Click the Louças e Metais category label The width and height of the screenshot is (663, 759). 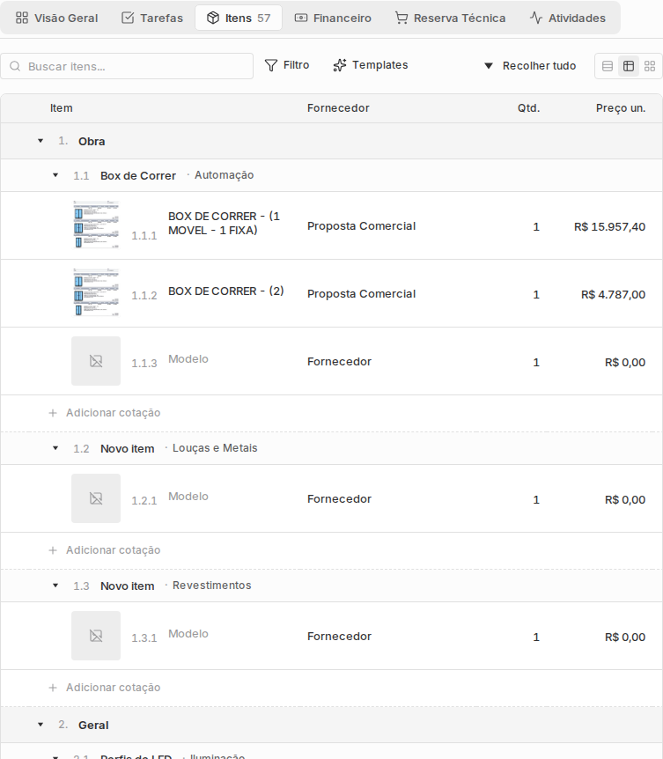[215, 448]
